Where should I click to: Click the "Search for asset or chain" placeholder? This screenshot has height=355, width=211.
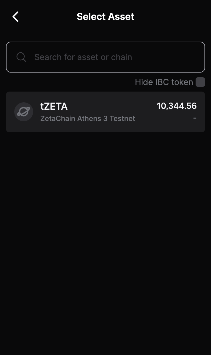point(83,57)
